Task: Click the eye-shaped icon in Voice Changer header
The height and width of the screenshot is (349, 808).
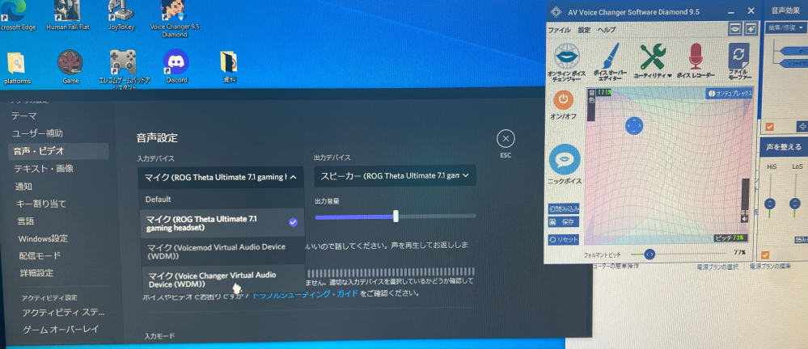Action: coord(734,29)
